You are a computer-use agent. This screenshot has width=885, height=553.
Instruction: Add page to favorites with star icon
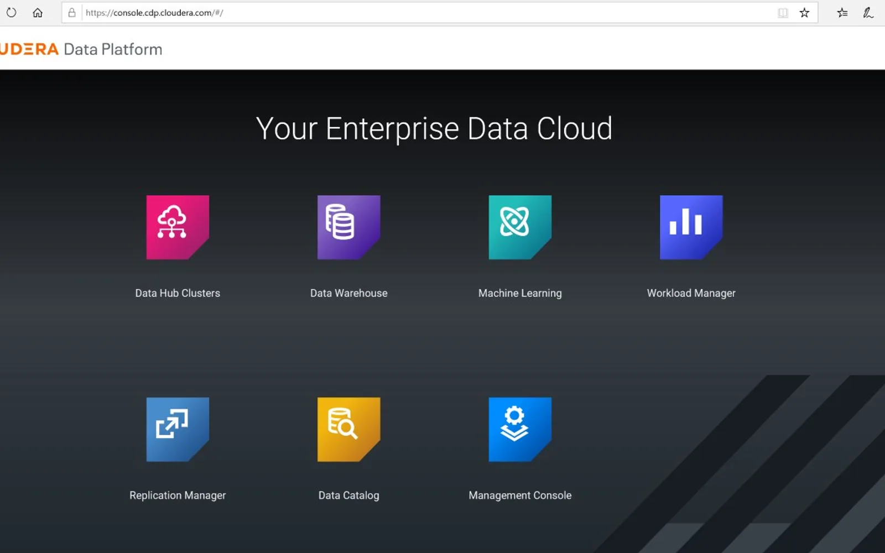[x=804, y=13]
